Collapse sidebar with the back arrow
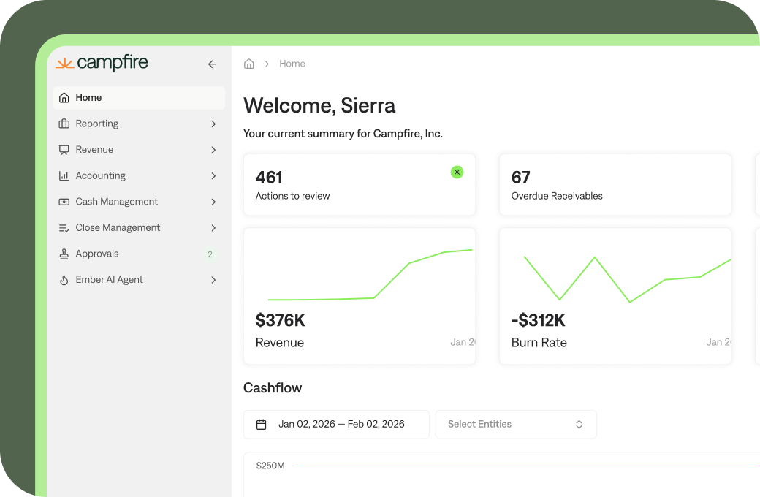The width and height of the screenshot is (760, 497). (212, 64)
